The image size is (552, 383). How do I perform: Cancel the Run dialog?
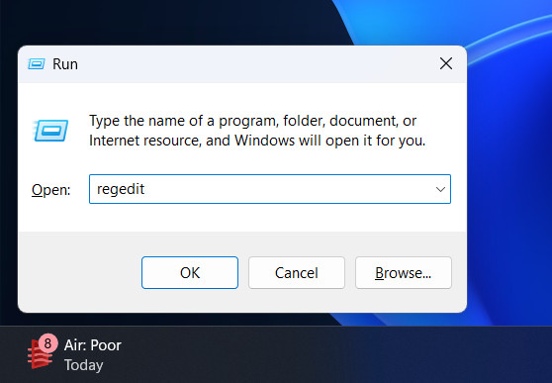297,273
